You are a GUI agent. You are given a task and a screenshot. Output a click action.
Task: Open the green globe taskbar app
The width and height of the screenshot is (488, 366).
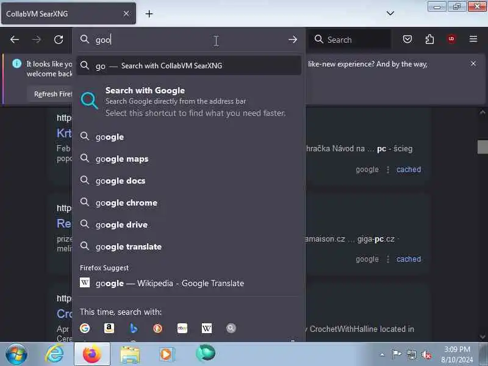click(x=206, y=354)
